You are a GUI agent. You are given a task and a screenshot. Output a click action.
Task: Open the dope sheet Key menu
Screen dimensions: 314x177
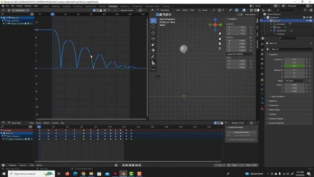(x=62, y=123)
